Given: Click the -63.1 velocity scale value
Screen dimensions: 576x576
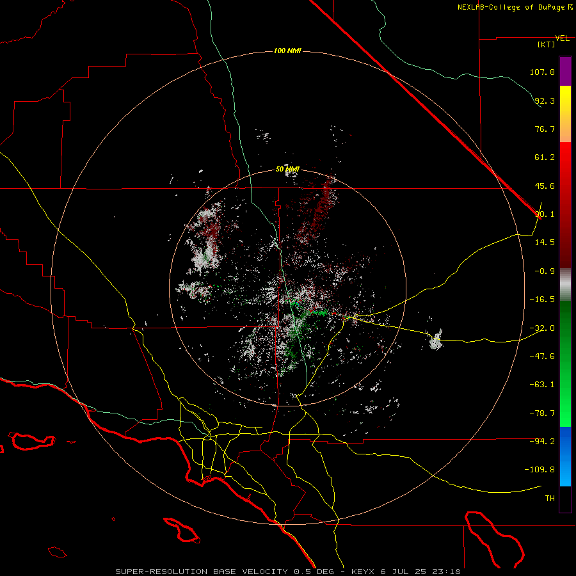Looking at the screenshot, I should pos(542,385).
